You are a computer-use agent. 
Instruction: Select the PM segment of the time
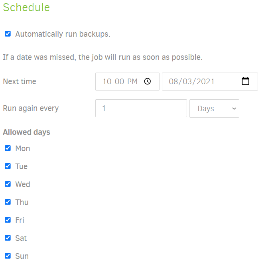point(132,81)
